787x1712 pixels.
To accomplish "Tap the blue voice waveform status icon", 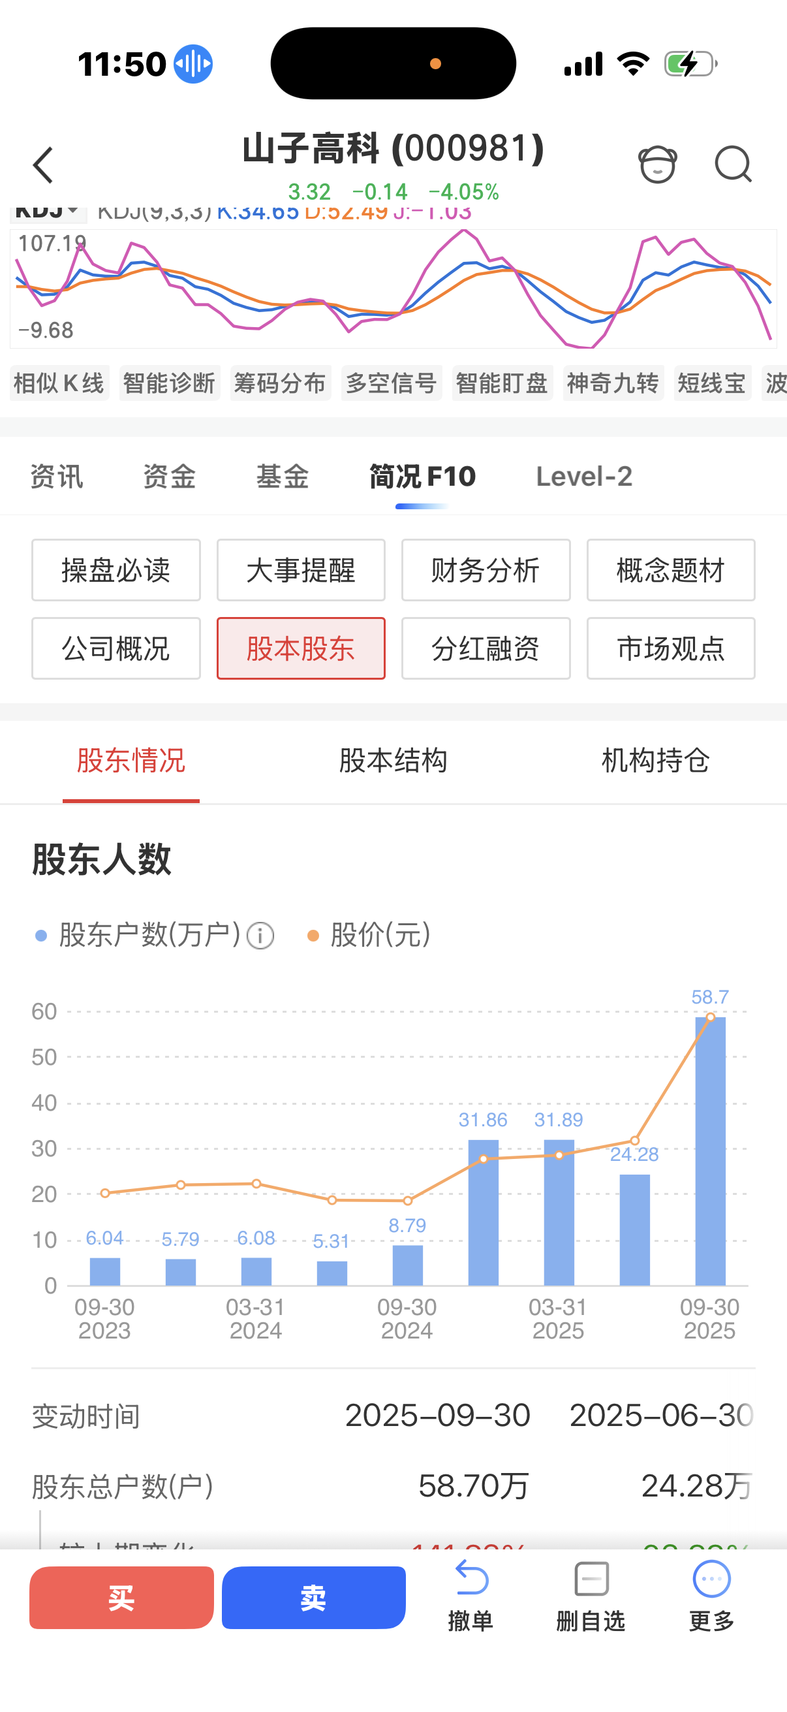I will click(193, 64).
